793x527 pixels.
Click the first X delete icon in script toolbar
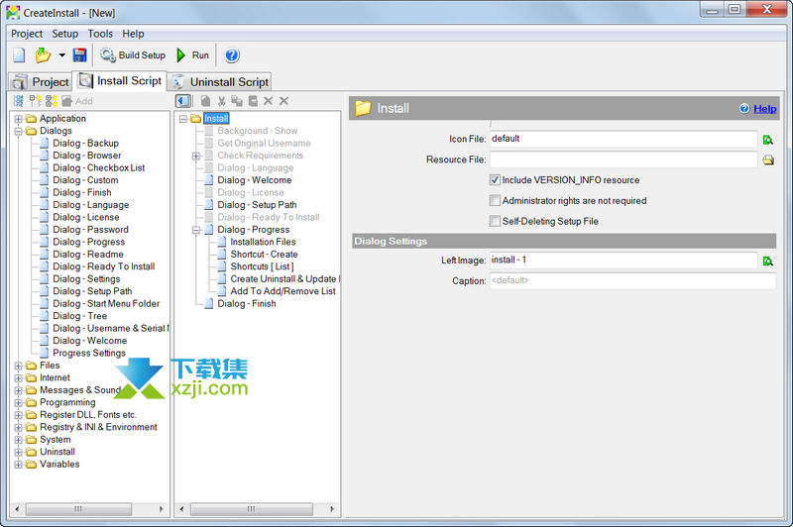[x=268, y=101]
